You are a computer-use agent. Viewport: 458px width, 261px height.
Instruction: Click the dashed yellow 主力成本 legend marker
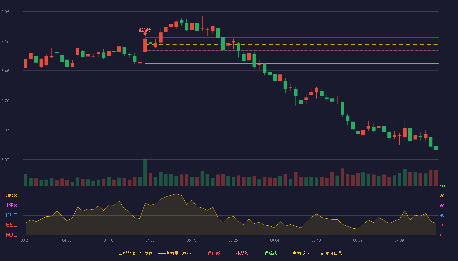click(x=289, y=253)
